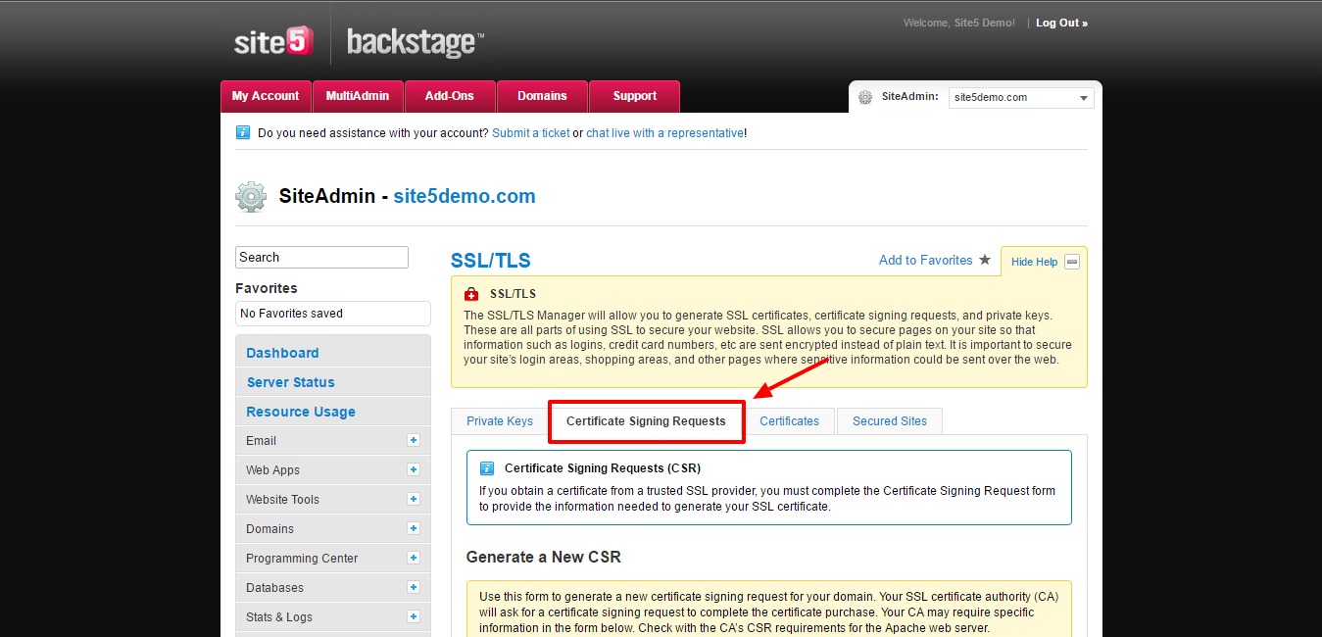Viewport: 1322px width, 637px height.
Task: Click the Hide Help button
Action: 1034,262
